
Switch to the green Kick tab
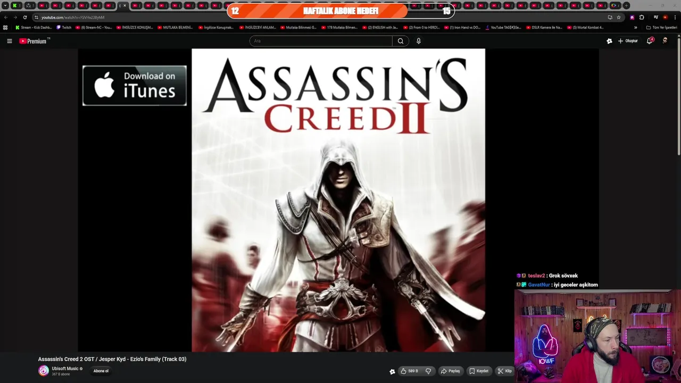[x=16, y=5]
